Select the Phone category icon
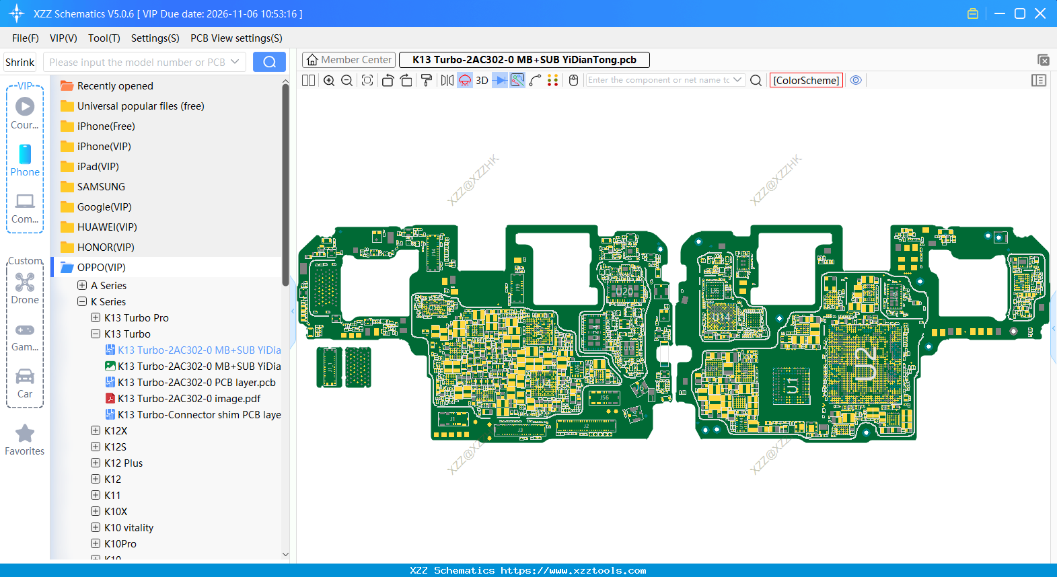This screenshot has width=1057, height=577. click(x=25, y=160)
